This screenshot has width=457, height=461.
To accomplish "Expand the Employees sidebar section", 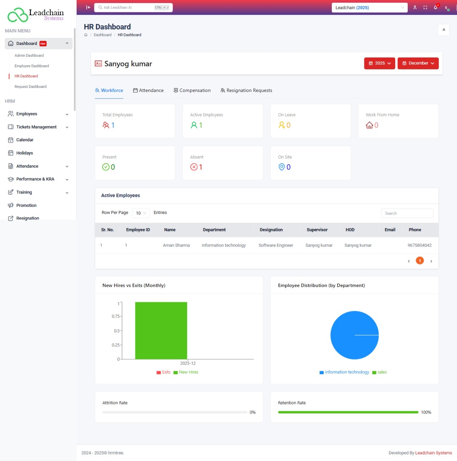I will (27, 114).
